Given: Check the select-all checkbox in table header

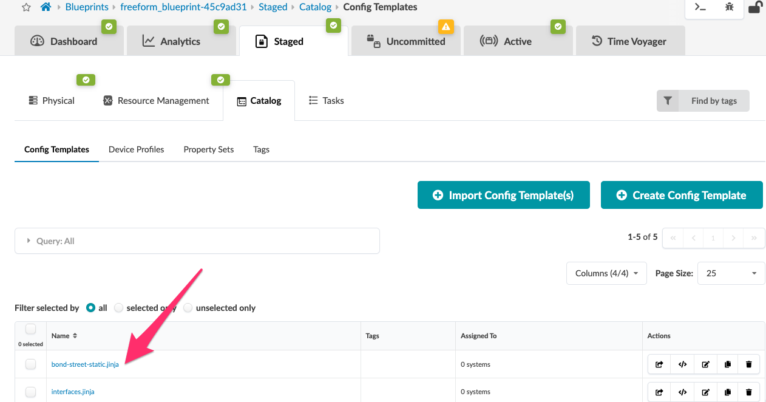Looking at the screenshot, I should tap(30, 329).
